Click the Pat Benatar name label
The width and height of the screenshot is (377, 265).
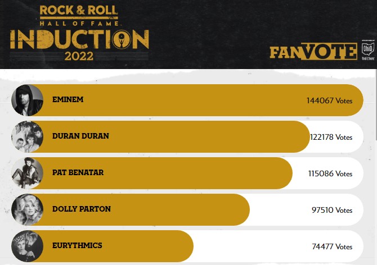78,172
